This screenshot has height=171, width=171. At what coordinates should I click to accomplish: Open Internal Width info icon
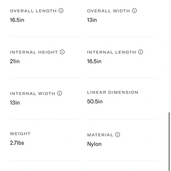coord(60,93)
